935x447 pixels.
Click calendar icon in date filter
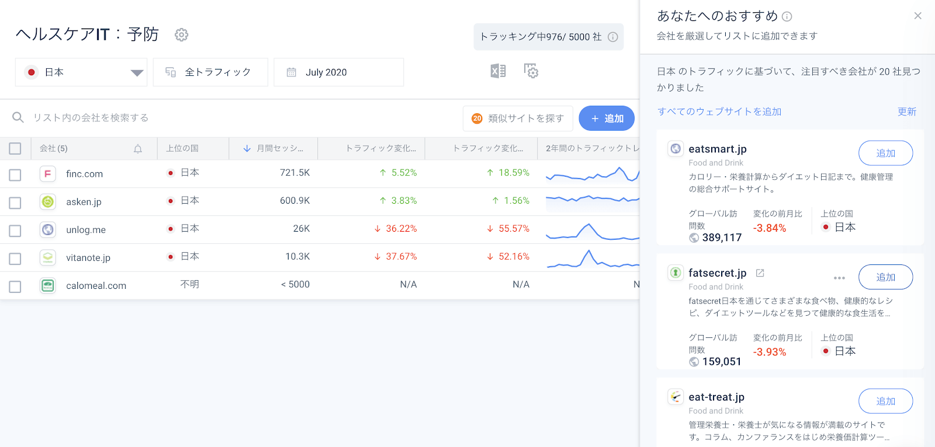click(292, 72)
